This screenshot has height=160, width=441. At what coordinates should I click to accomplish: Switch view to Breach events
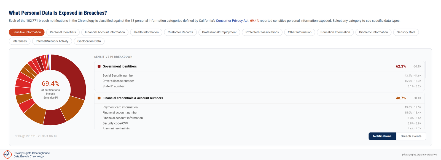click(x=411, y=136)
